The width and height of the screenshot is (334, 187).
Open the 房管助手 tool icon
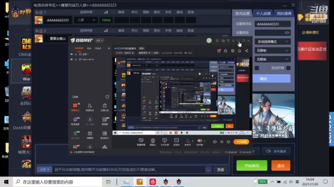[x=90, y=107]
